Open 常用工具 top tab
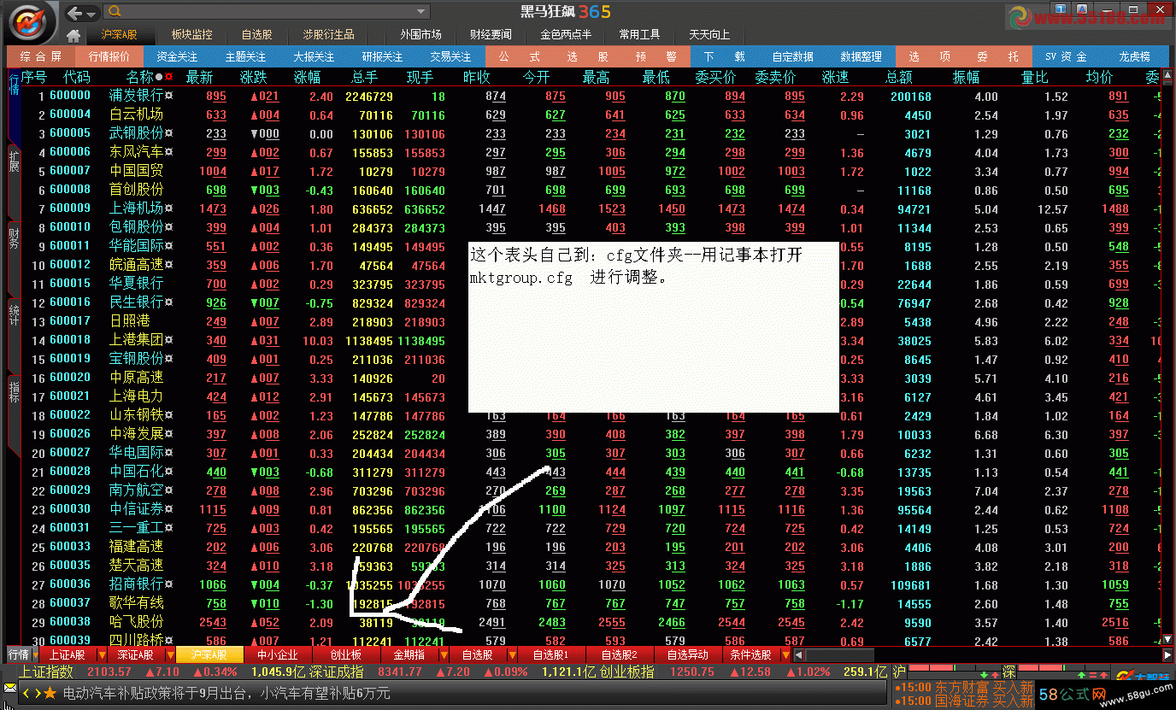Viewport: 1176px width, 710px height. [x=639, y=35]
